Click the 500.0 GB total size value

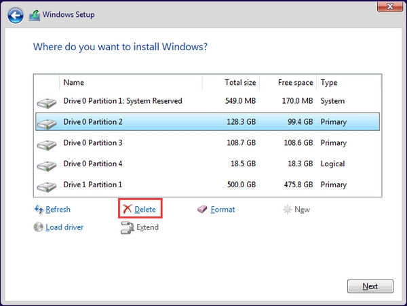[x=241, y=185]
